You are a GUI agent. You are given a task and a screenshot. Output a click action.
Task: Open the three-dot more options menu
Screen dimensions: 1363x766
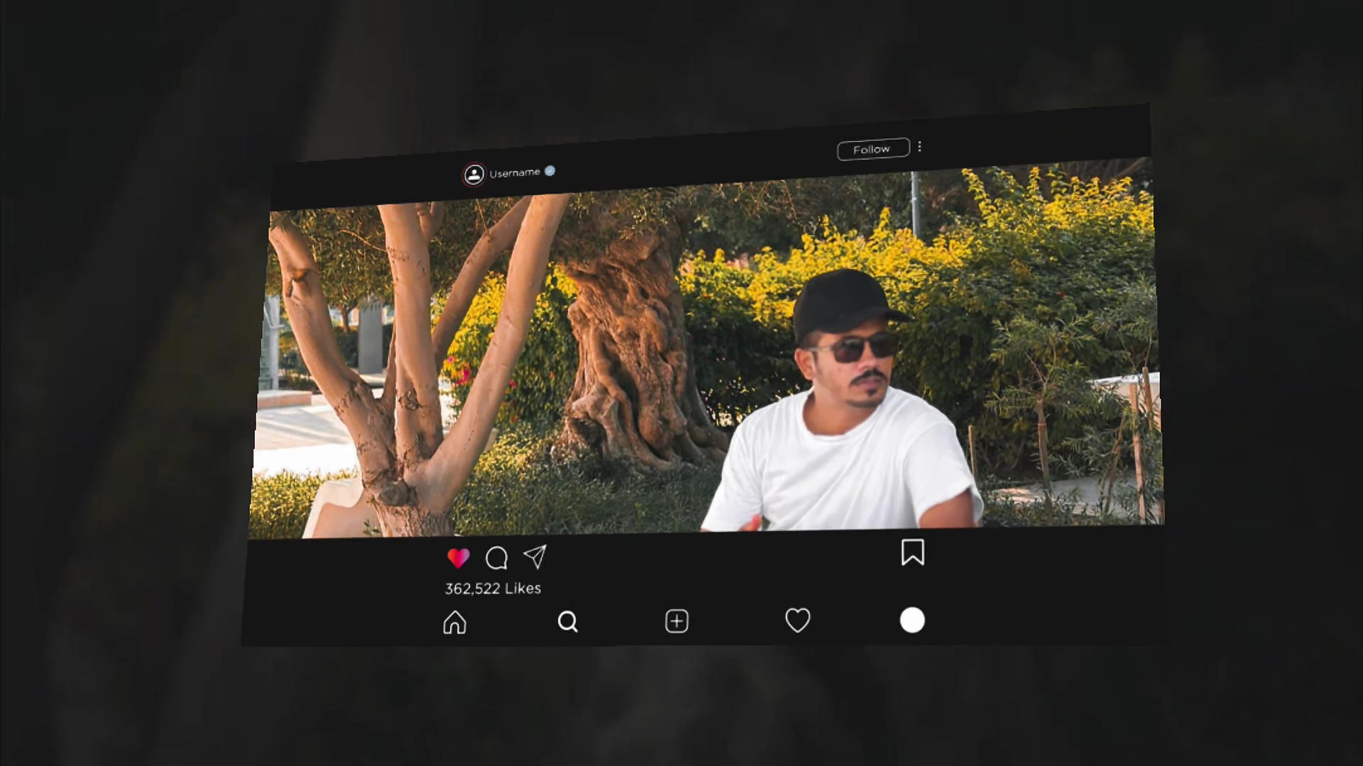[919, 146]
